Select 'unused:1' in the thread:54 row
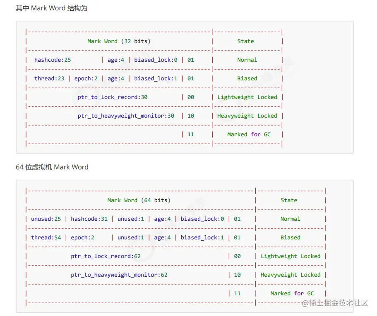 (131, 238)
